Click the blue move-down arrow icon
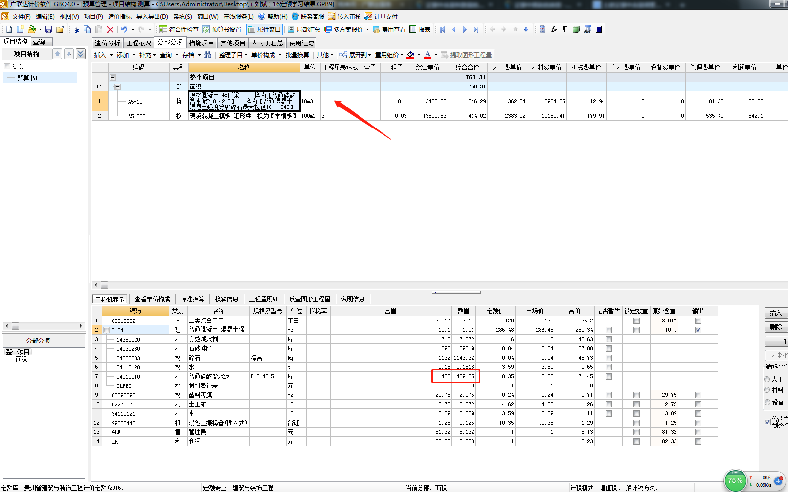Image resolution: width=788 pixels, height=492 pixels. point(526,30)
